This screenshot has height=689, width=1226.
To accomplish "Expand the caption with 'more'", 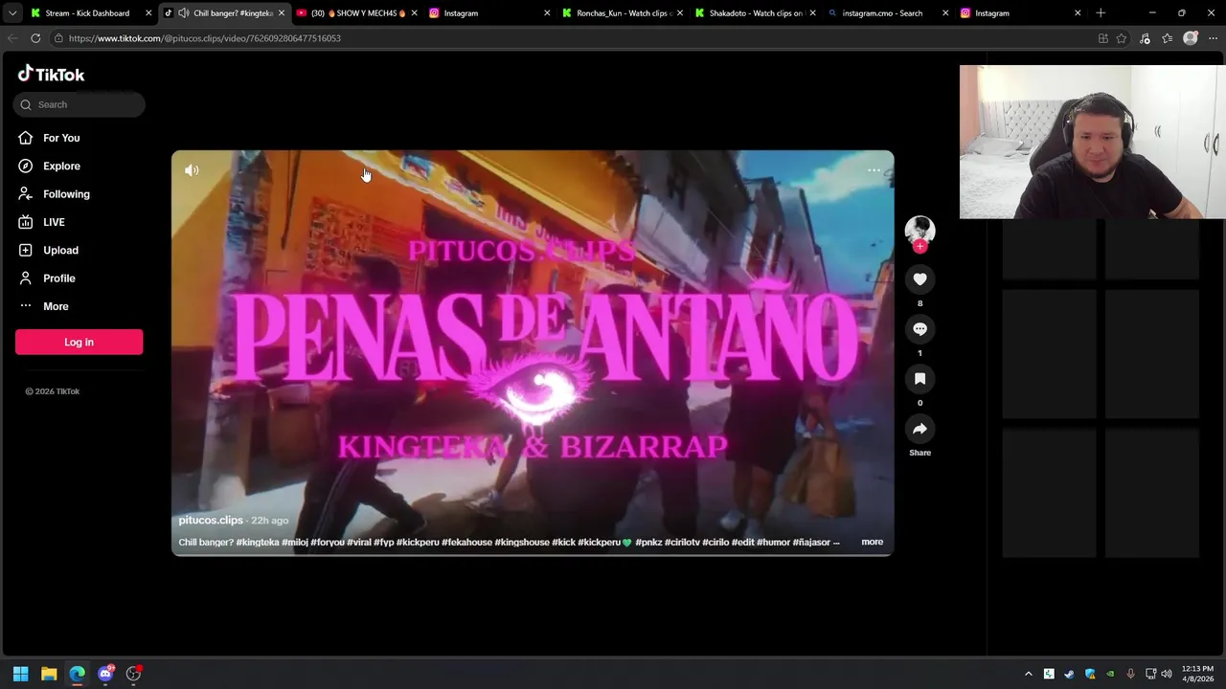I will tap(872, 542).
